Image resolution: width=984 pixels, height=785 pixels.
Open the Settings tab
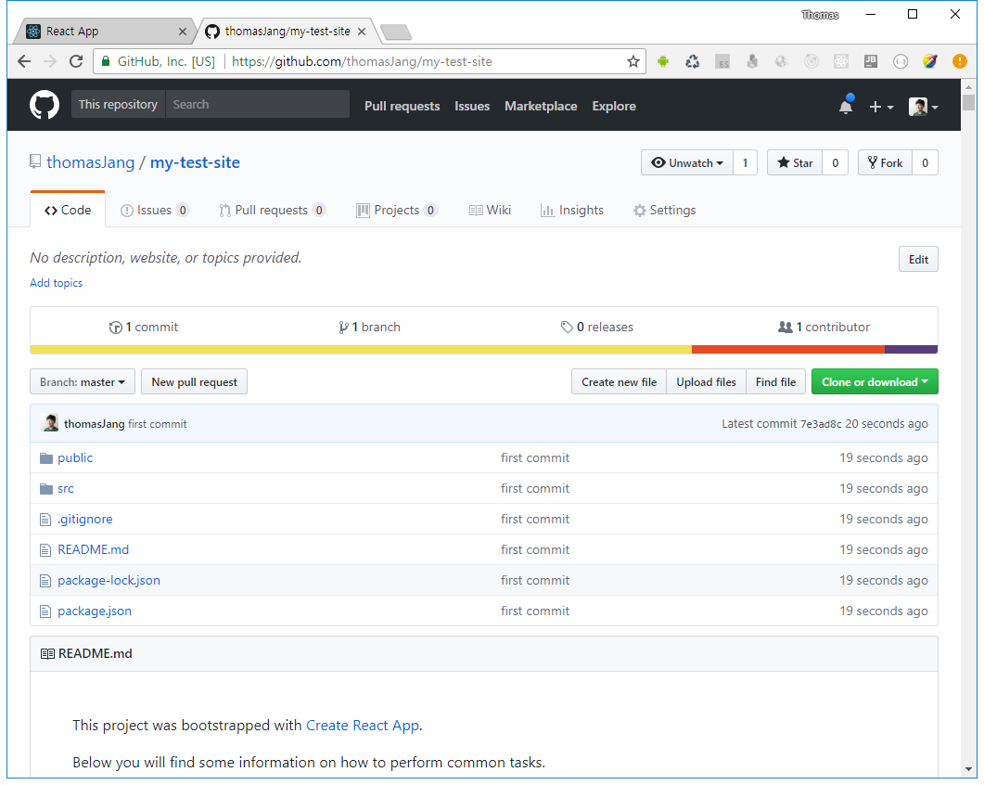tap(665, 211)
